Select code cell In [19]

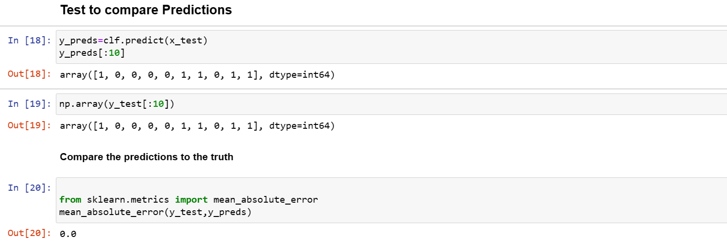391,104
